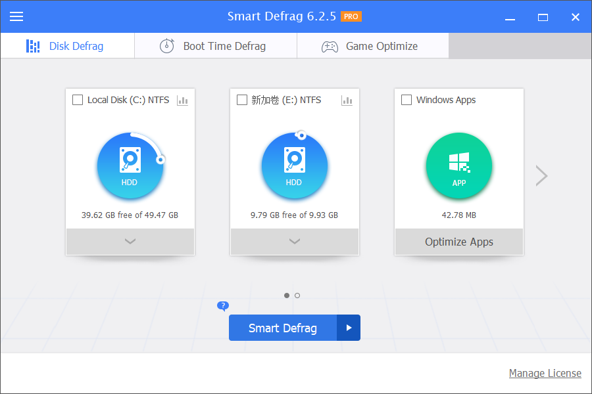The width and height of the screenshot is (592, 394).
Task: Show next page of disks arrow
Action: coord(541,176)
